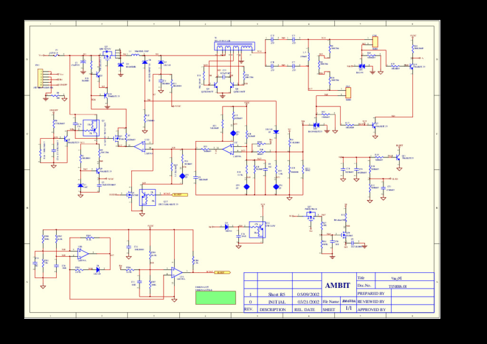This screenshot has width=487, height=344.
Task: Select the CN1 yellow connector symbol
Action: [x=40, y=78]
